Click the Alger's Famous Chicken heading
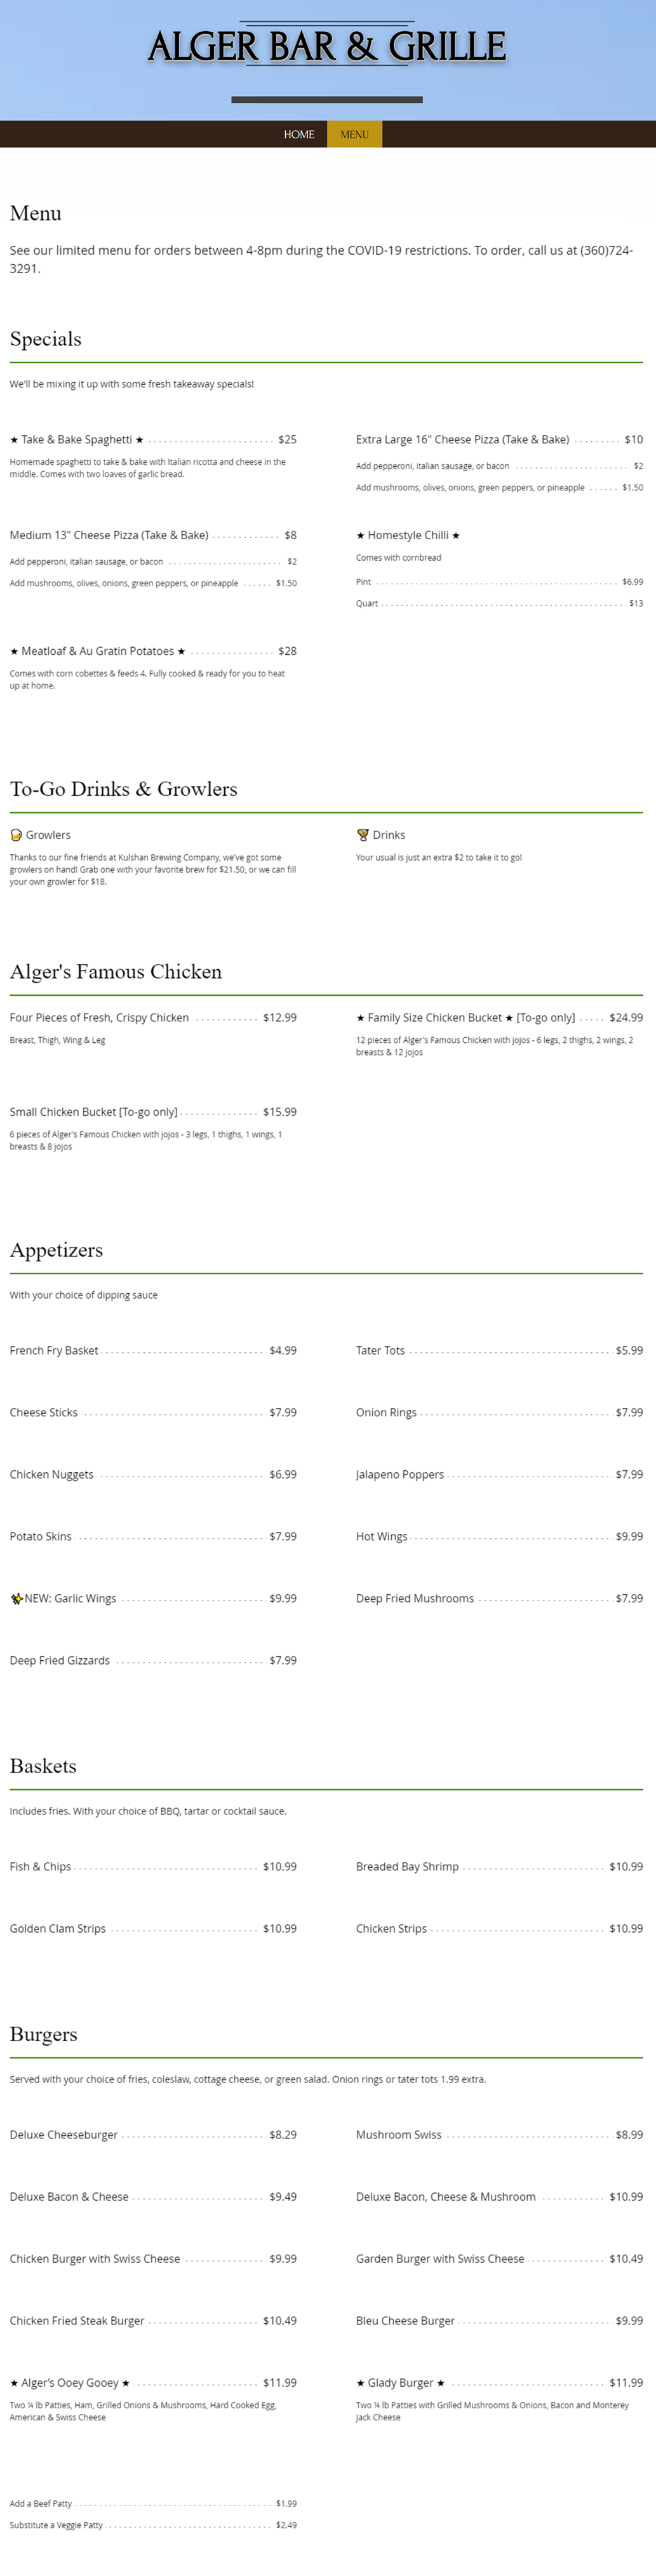656x2576 pixels. click(116, 972)
